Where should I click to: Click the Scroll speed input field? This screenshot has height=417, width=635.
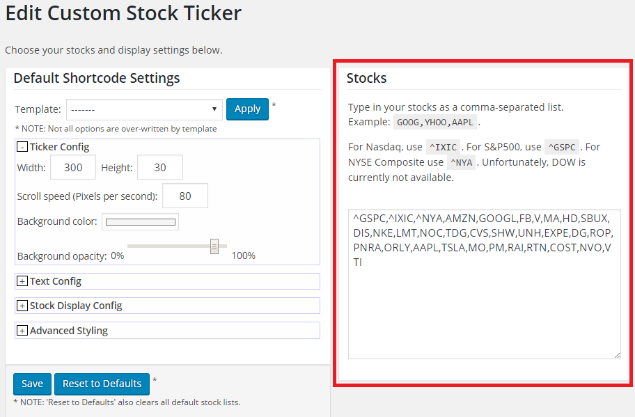click(x=185, y=196)
